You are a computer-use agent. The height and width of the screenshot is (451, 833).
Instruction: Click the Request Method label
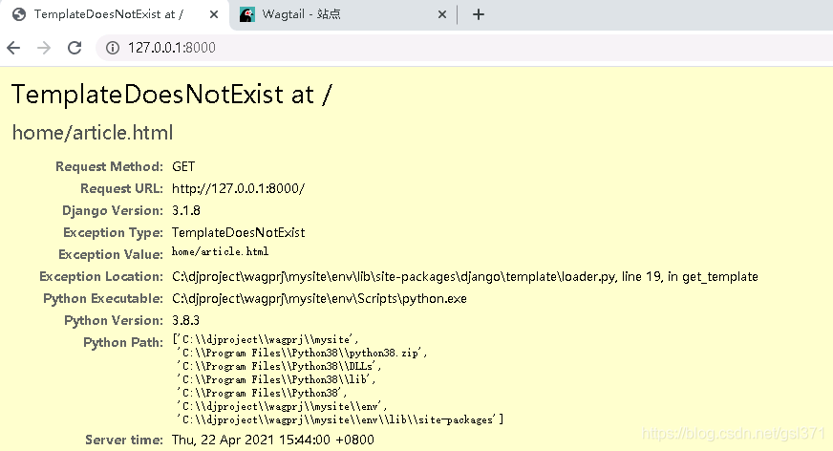(x=109, y=166)
